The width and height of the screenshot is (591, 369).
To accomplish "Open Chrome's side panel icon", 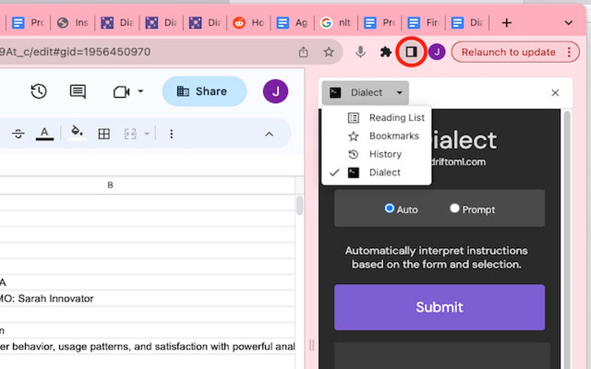I will click(411, 51).
